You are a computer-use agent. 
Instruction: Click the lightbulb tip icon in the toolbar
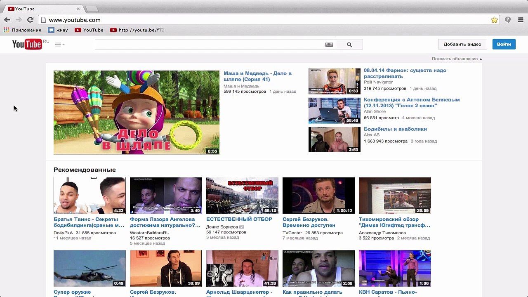pos(508,20)
